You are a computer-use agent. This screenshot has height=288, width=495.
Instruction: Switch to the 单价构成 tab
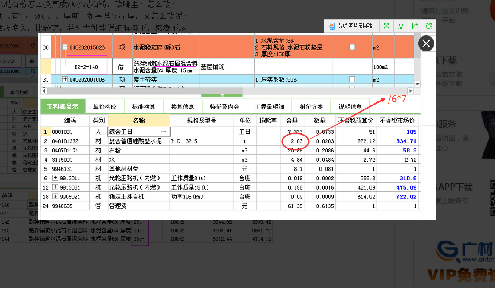105,107
